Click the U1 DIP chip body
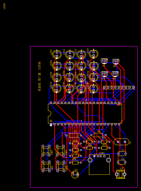 (x=85, y=113)
